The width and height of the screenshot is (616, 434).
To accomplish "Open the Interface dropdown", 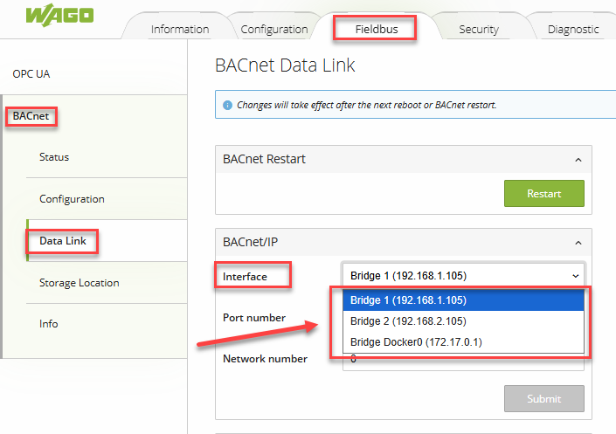I will 464,276.
